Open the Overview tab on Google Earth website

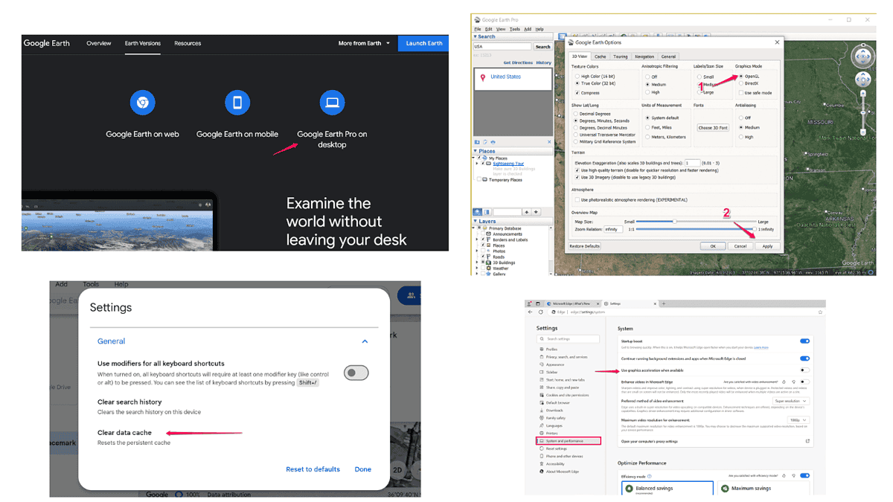99,43
